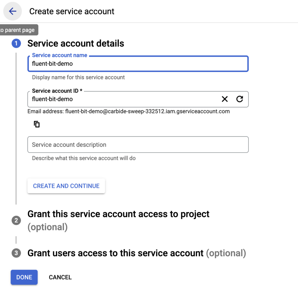Expand Grant users access to this service account

coord(115,253)
